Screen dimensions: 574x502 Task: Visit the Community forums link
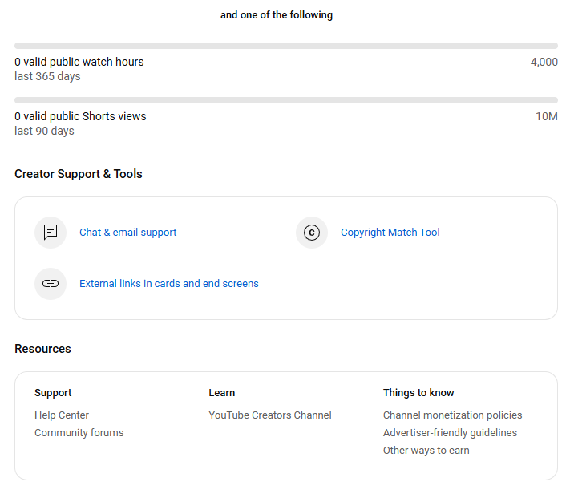(79, 433)
